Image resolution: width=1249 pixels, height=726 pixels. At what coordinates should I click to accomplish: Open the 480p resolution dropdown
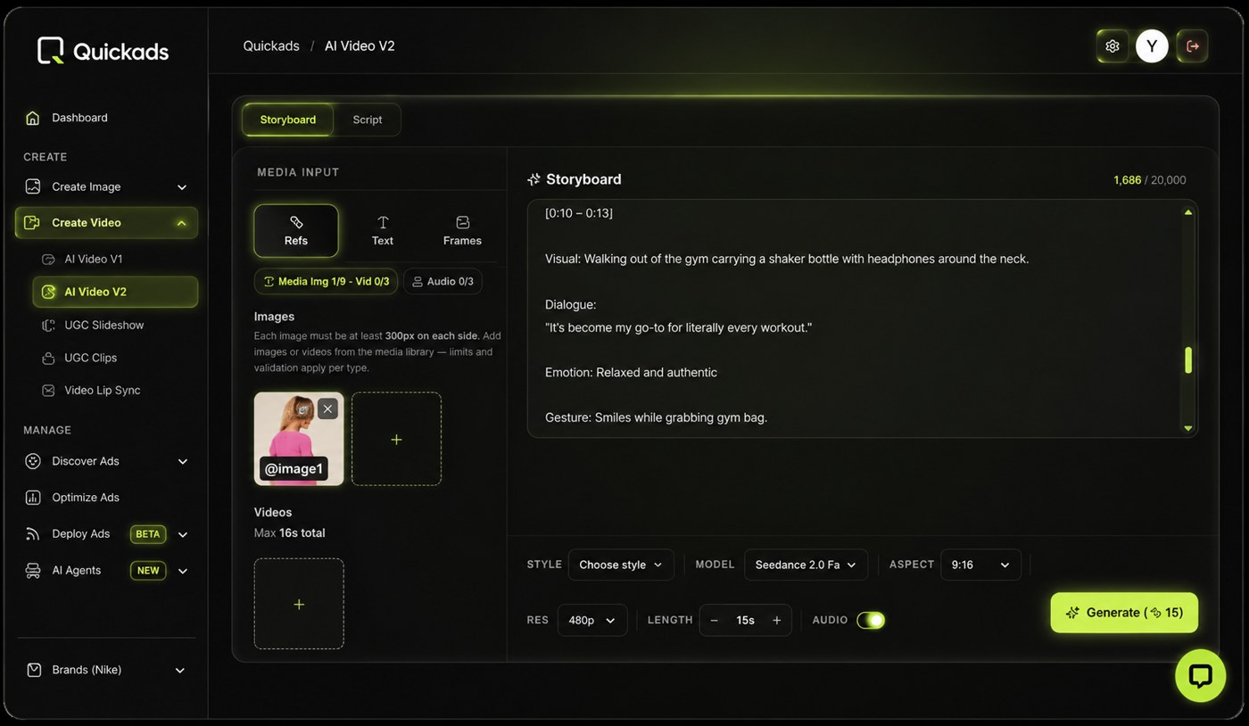coord(592,620)
